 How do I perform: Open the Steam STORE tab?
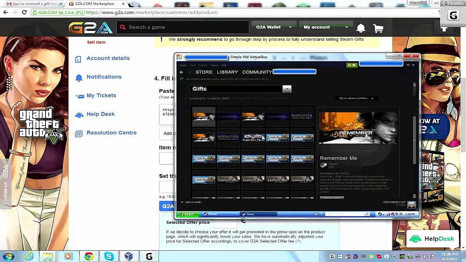pos(204,72)
